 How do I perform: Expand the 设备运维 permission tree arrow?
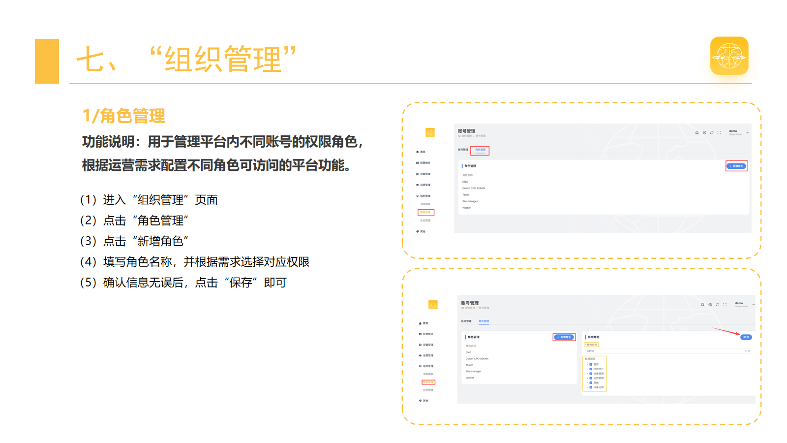click(x=587, y=387)
